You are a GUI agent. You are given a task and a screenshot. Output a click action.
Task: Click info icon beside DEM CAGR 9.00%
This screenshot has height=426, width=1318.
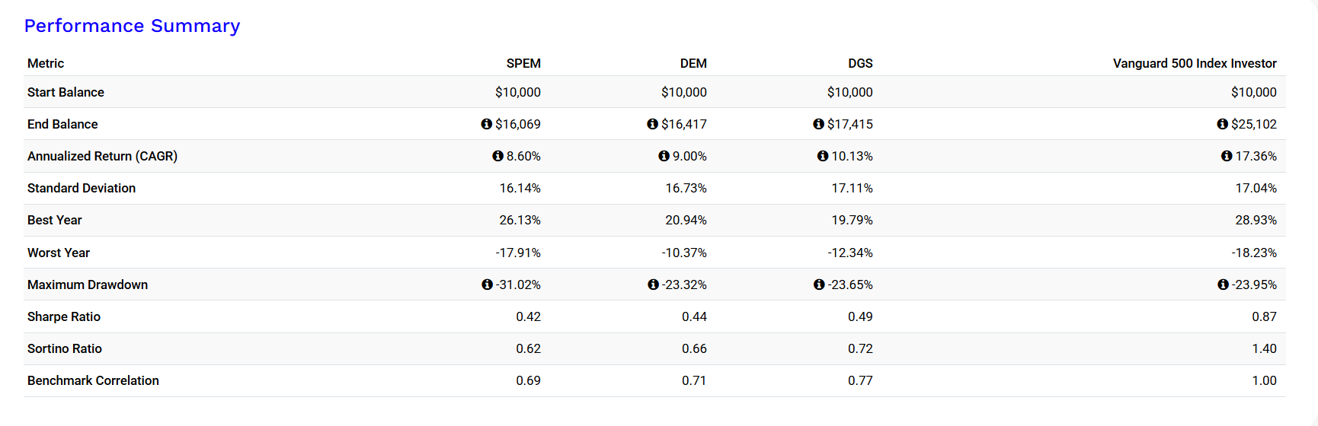pos(664,156)
